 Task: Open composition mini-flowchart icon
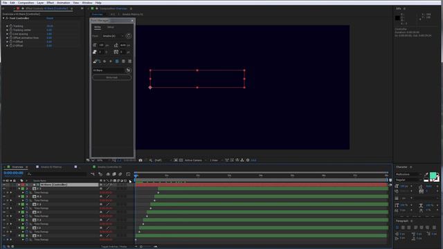pos(93,174)
